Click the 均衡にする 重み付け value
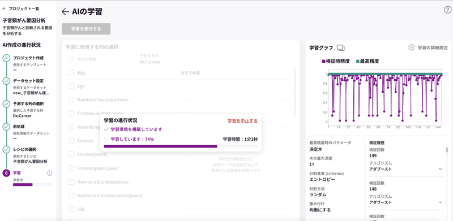 point(320,210)
